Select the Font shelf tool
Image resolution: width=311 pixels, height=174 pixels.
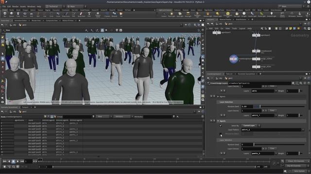(89, 14)
